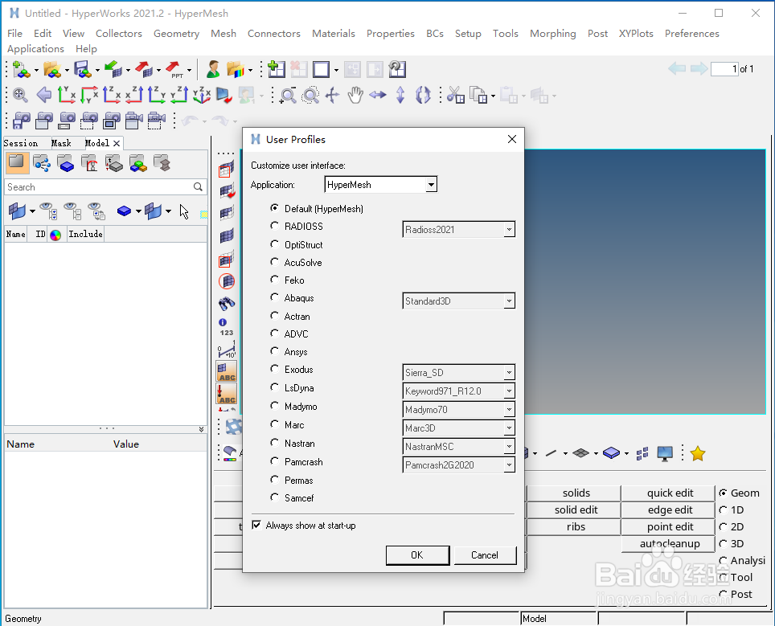The height and width of the screenshot is (626, 775).
Task: Open the user profiles person icon
Action: 212,70
